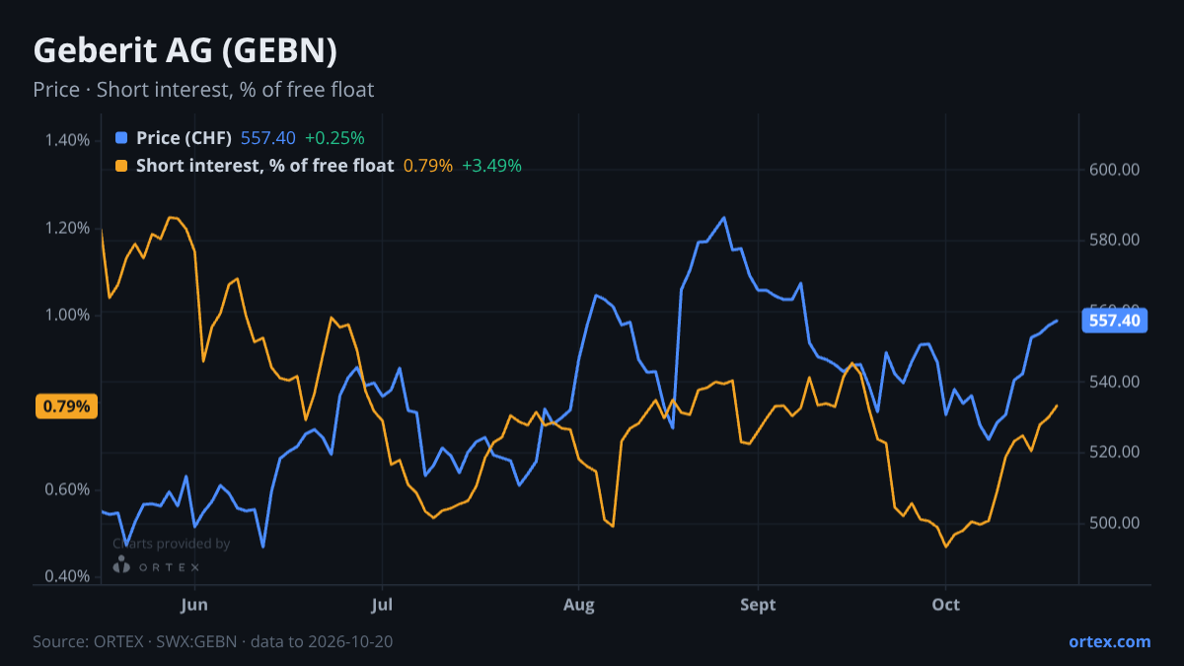Click the orange 0.79% axis tag
This screenshot has width=1184, height=666.
point(67,406)
